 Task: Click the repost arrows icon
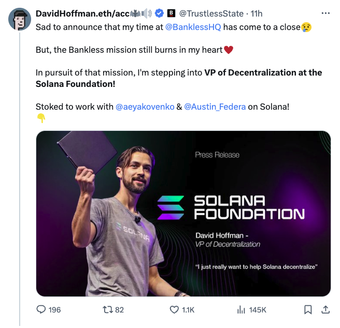pos(108,309)
